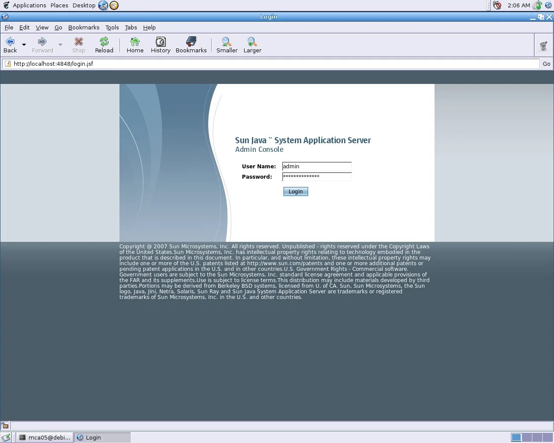Viewport: 554px width, 443px height.
Task: Click the top panel clock
Action: click(x=519, y=5)
